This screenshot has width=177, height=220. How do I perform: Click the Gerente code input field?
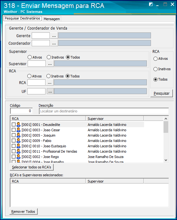(x=41, y=36)
